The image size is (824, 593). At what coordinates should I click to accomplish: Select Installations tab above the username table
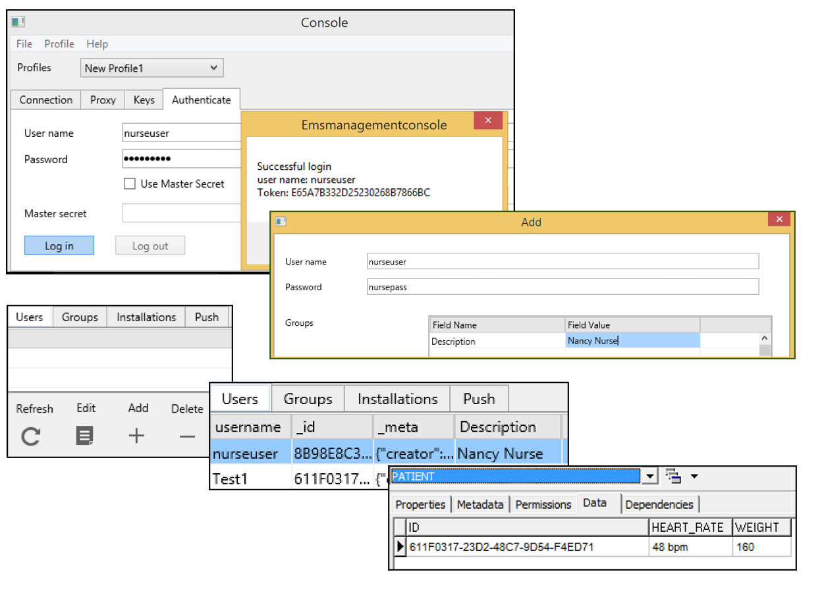tap(398, 399)
